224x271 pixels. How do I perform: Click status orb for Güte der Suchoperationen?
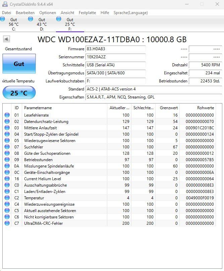[7, 153]
